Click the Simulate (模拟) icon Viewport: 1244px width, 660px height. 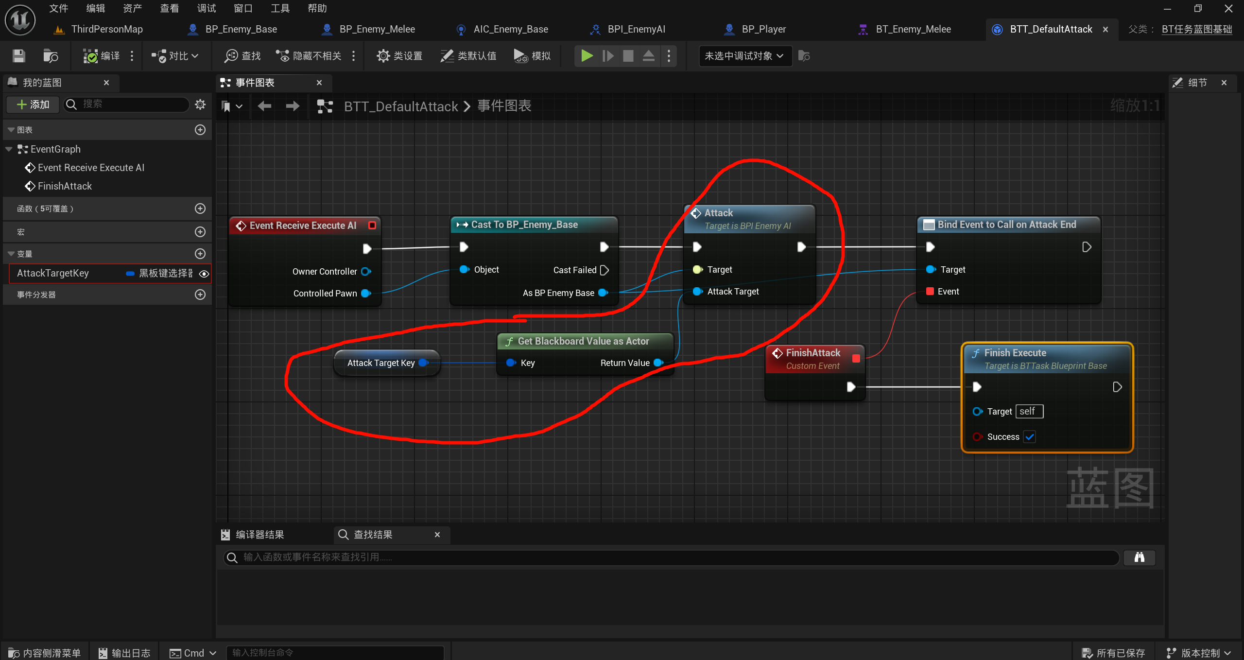point(520,56)
